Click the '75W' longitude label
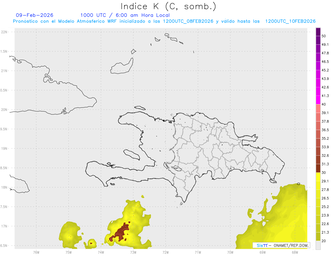The image size is (331, 256). (x=68, y=252)
